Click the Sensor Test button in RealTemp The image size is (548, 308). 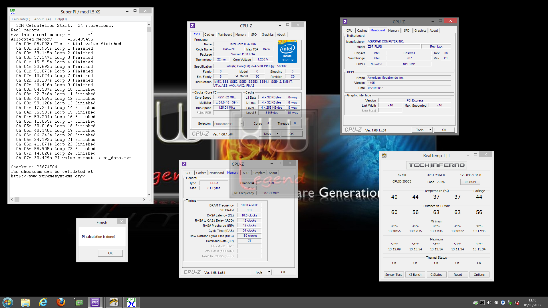(393, 275)
